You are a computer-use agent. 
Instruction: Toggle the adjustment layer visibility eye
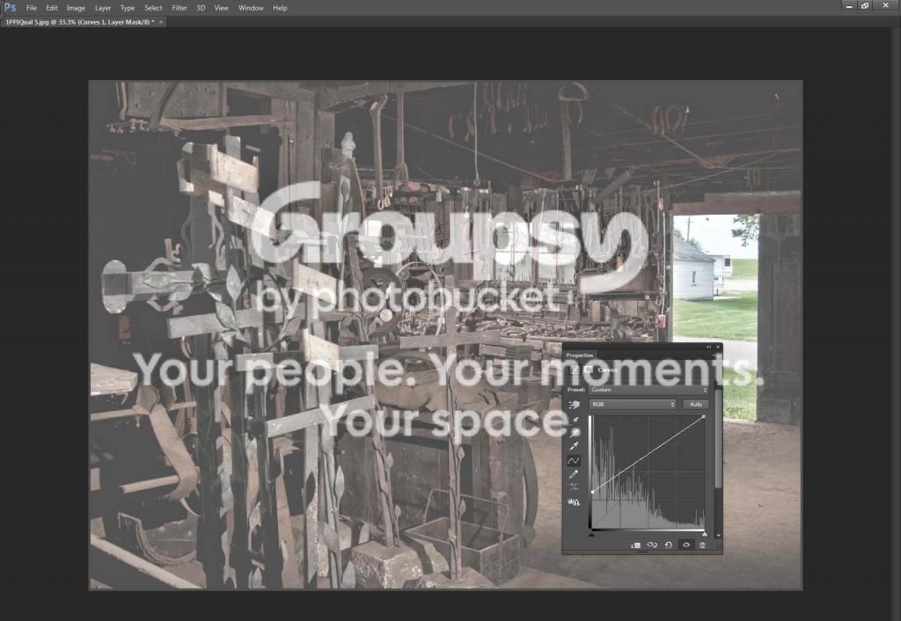pyautogui.click(x=686, y=545)
